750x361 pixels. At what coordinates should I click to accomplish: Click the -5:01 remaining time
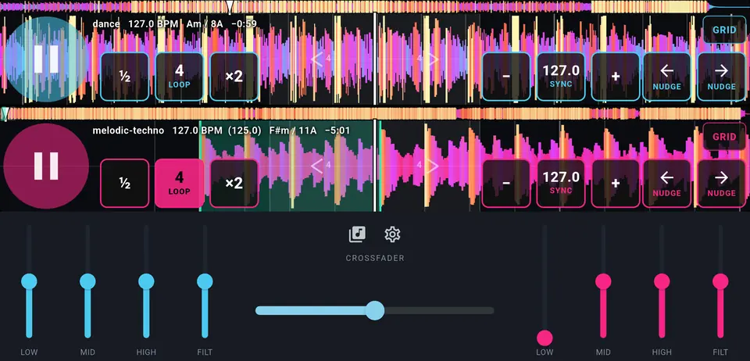pyautogui.click(x=337, y=130)
